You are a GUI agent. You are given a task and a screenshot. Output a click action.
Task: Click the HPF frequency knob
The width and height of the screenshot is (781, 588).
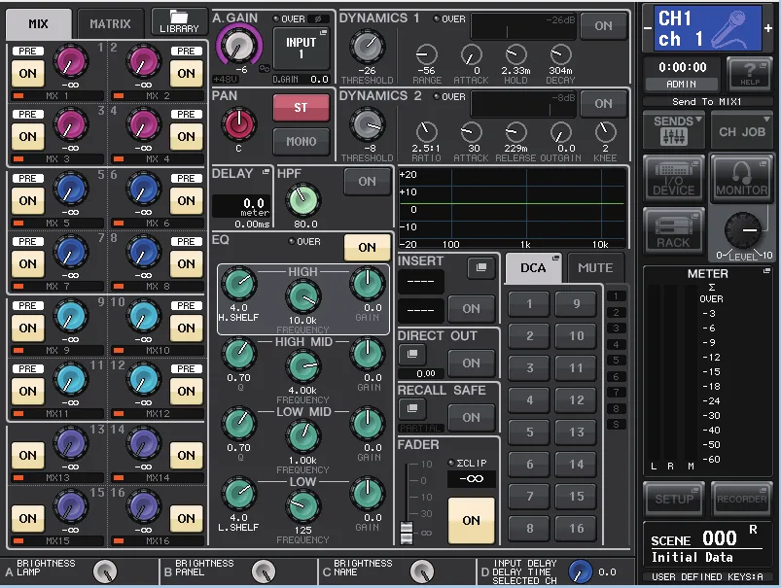[x=302, y=199]
